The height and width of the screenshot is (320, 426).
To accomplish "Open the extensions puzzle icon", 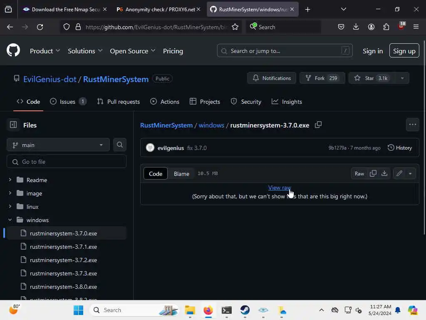I will (x=386, y=27).
